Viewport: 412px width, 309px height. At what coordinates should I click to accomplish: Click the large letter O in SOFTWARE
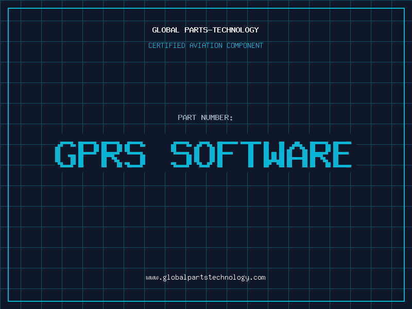coord(204,154)
